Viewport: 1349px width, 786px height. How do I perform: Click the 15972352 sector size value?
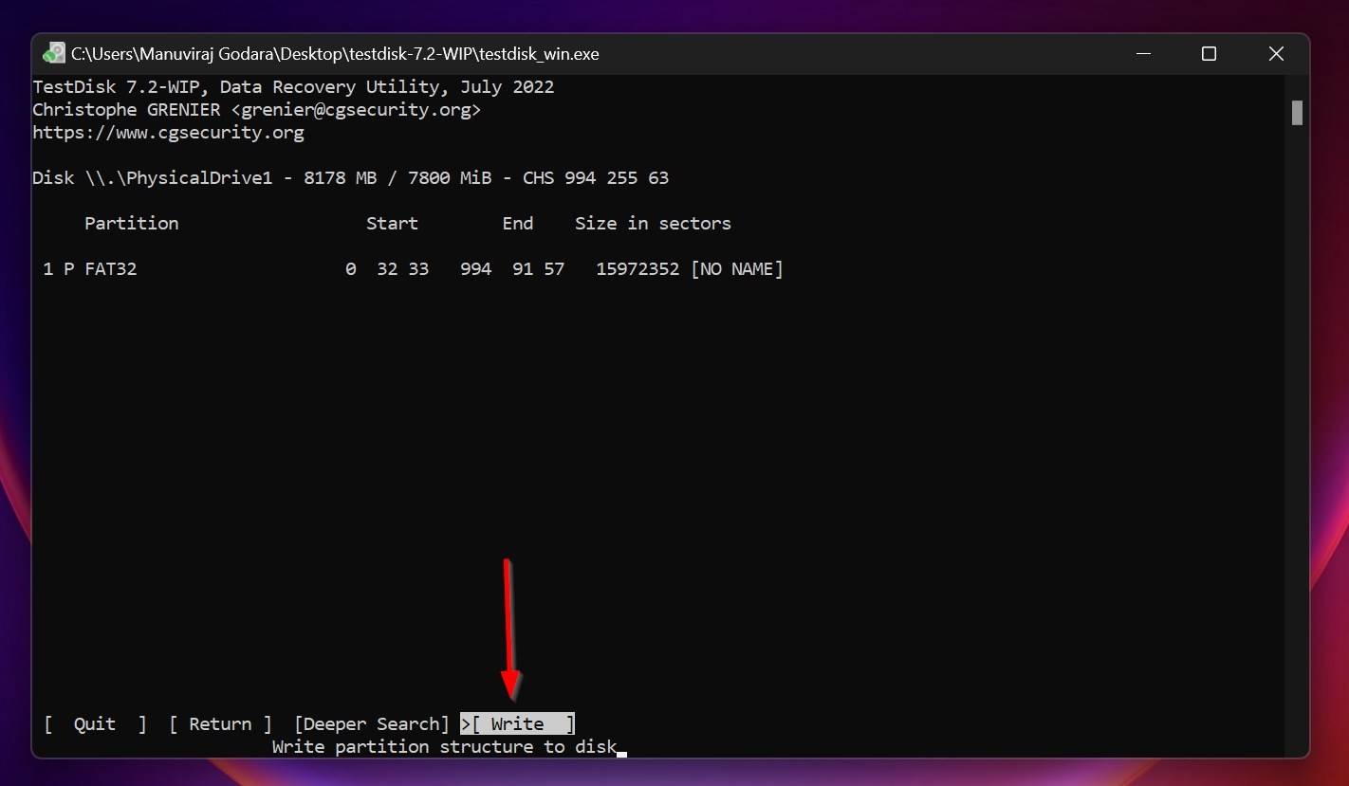pyautogui.click(x=638, y=268)
